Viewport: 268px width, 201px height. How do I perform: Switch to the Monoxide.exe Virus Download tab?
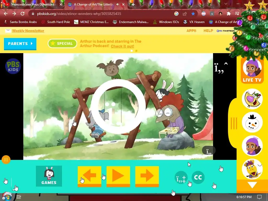(x=32, y=4)
